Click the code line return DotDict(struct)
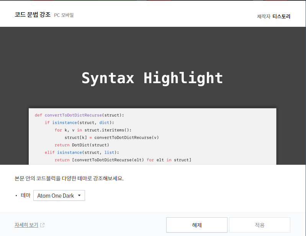This screenshot has width=306, height=236. click(82, 145)
